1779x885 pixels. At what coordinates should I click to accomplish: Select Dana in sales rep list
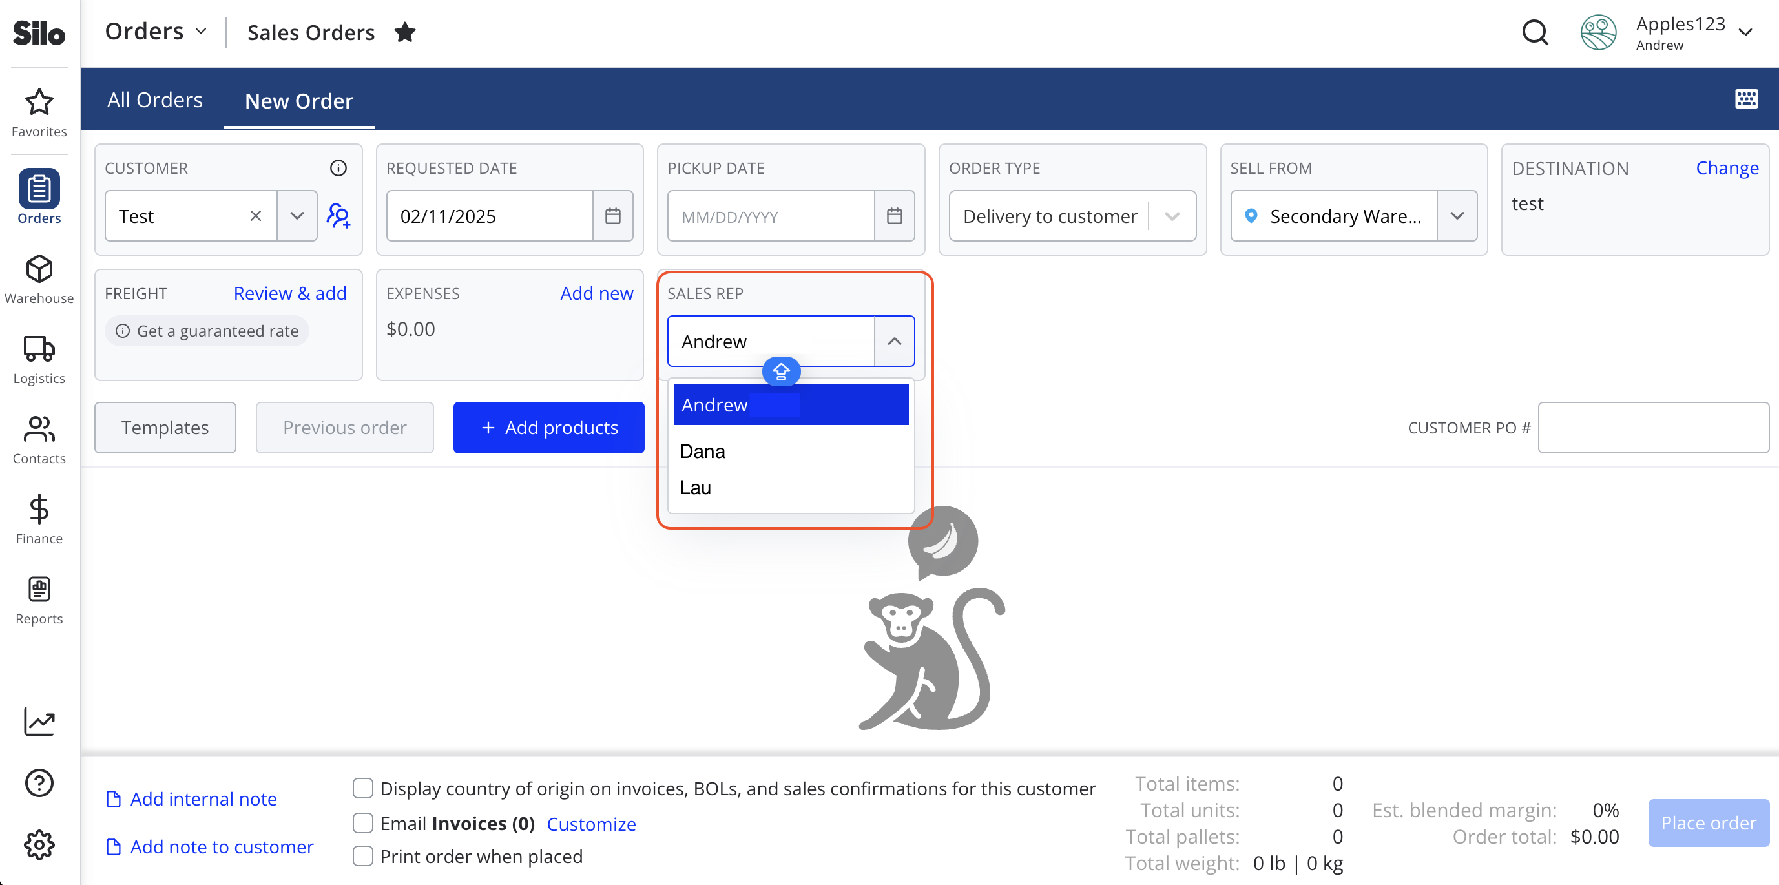click(791, 451)
